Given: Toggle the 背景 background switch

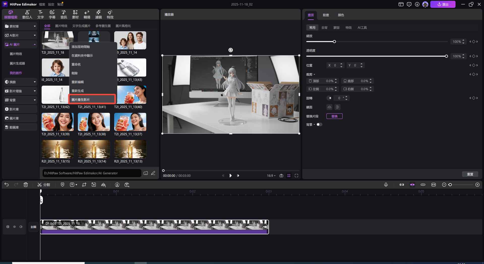Looking at the screenshot, I should [x=319, y=124].
